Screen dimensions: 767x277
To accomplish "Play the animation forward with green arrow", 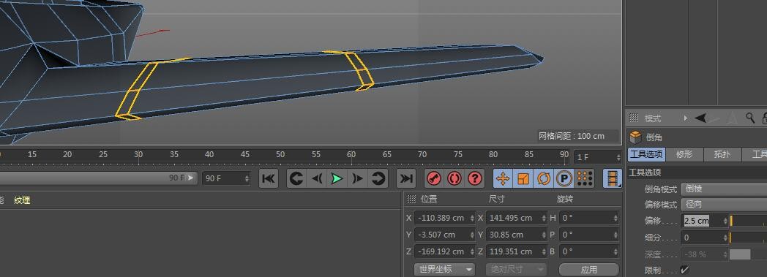I will (x=337, y=179).
